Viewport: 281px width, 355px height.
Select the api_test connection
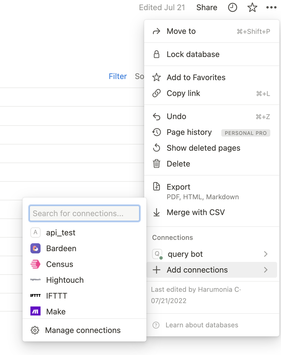click(61, 233)
